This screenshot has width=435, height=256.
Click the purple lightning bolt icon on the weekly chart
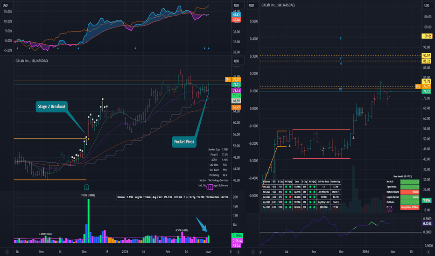[x=390, y=209]
